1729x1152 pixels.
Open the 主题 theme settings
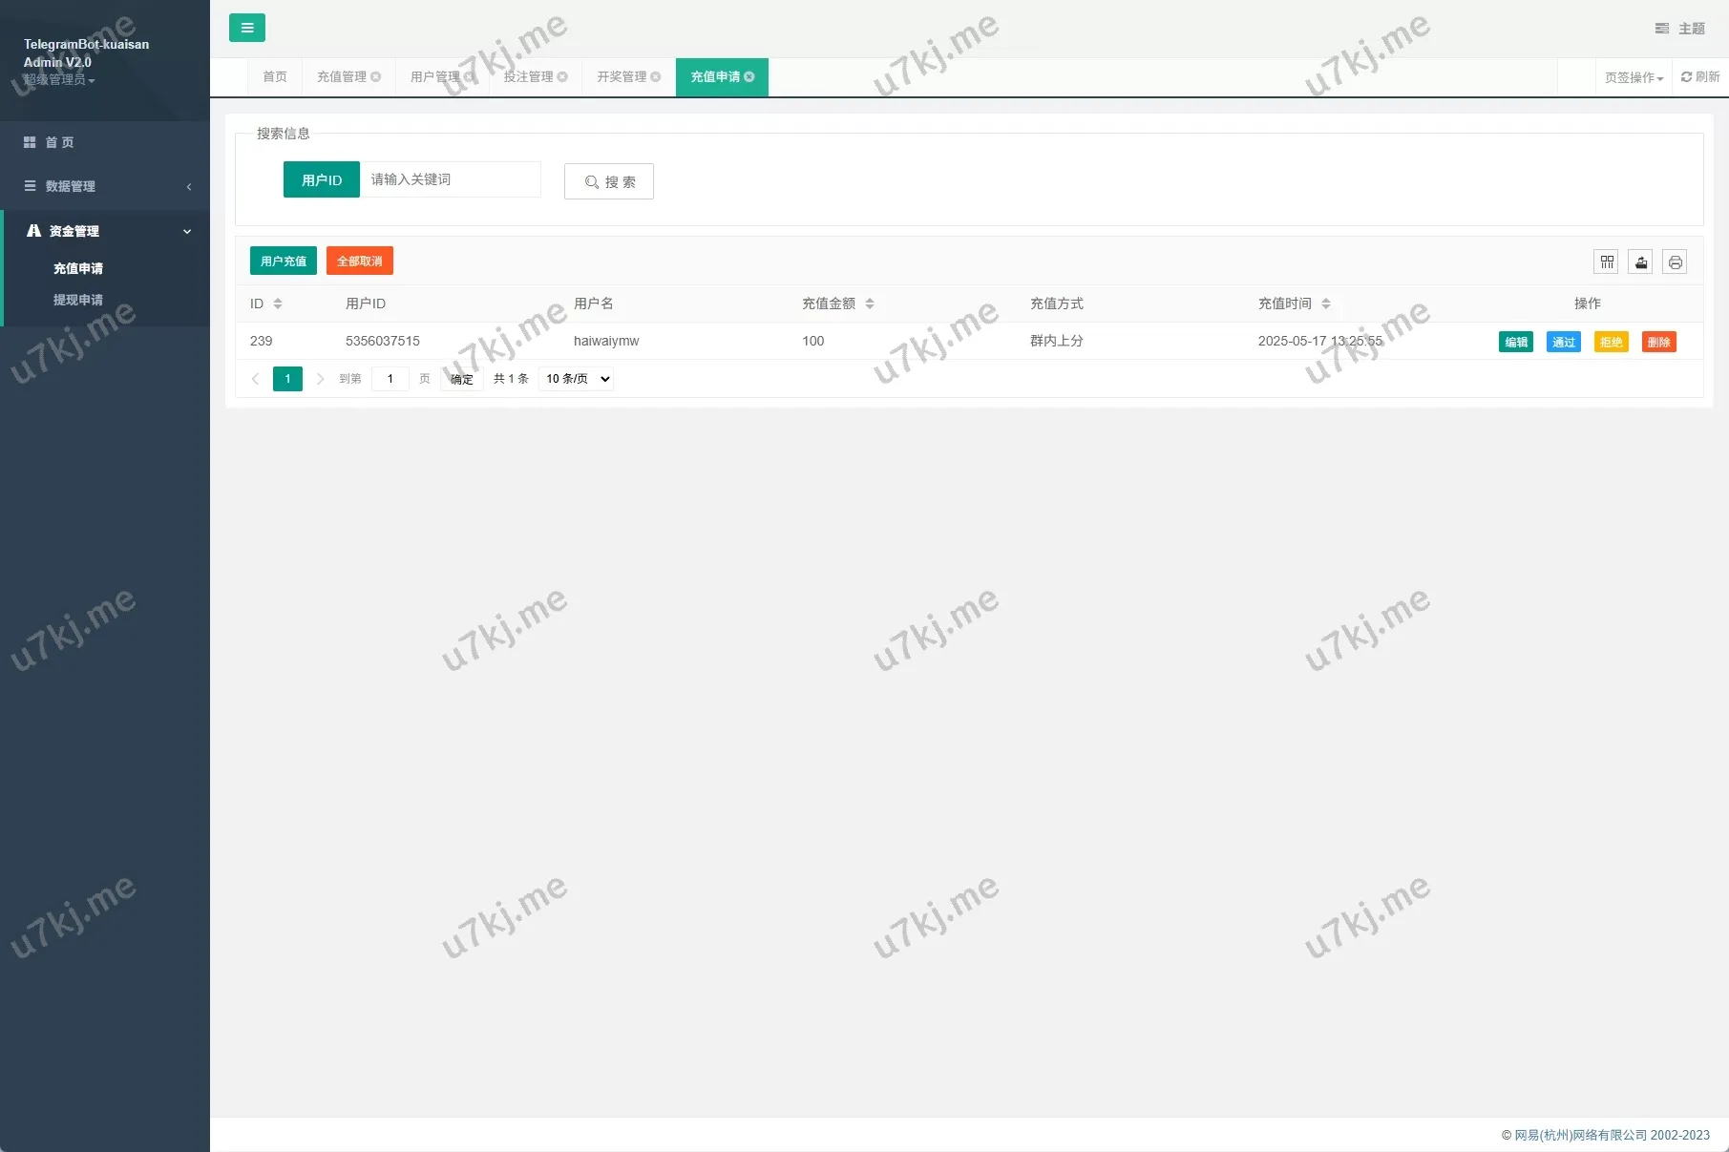coord(1680,29)
